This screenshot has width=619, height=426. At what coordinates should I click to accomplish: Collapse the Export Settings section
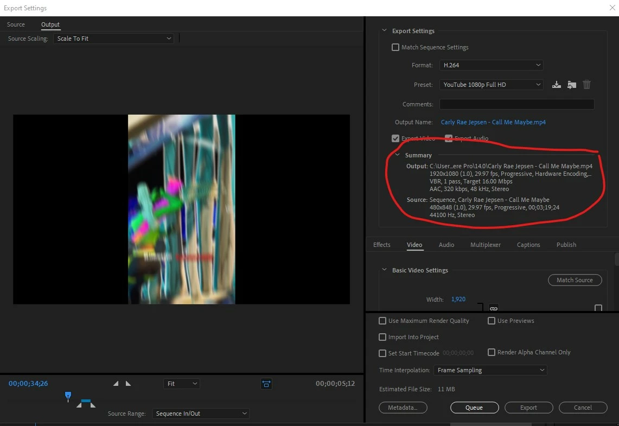click(x=384, y=30)
